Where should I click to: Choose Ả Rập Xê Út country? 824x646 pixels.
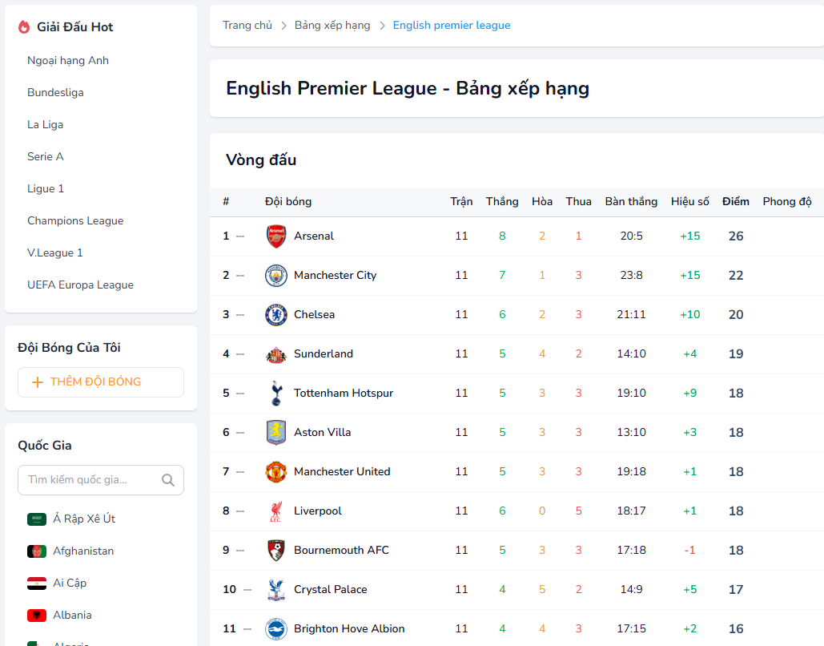point(84,519)
